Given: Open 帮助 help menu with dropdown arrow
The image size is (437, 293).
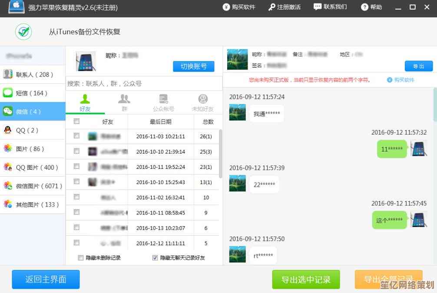Looking at the screenshot, I should (372, 7).
